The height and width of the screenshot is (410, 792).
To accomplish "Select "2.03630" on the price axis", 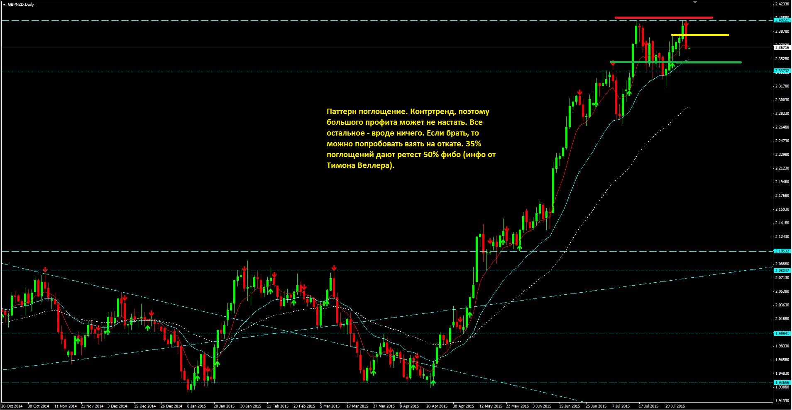I will click(782, 305).
